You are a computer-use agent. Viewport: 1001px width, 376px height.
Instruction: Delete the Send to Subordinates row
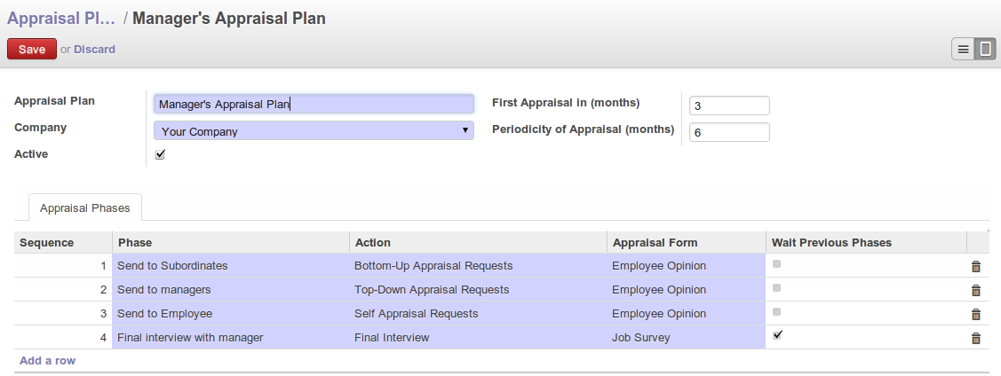tap(975, 266)
